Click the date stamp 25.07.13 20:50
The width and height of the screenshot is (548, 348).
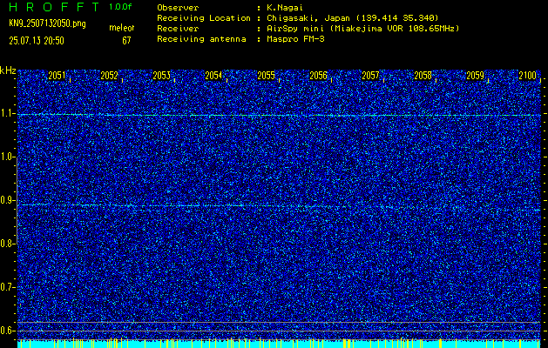(x=37, y=41)
